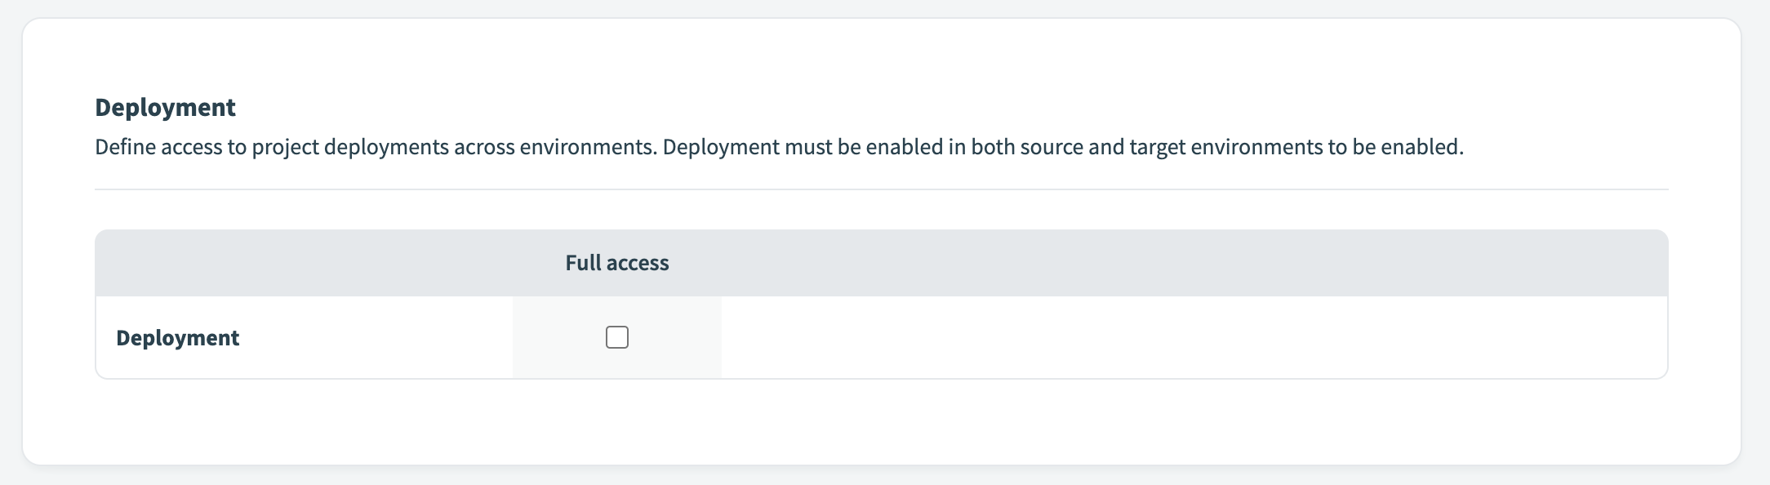Click the Deployment row label in the table

click(x=180, y=337)
